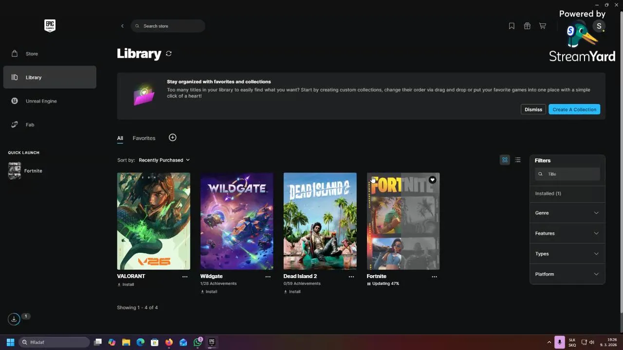Open Outlook from the taskbar
This screenshot has height=350, width=623.
tap(183, 342)
